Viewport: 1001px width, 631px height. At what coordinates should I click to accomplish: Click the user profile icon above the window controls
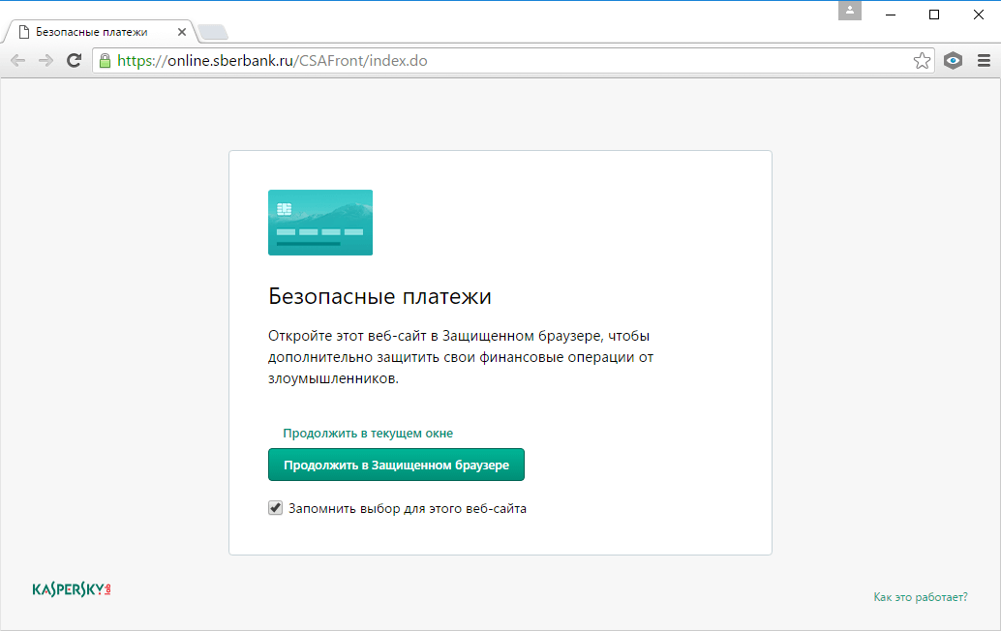pos(849,12)
